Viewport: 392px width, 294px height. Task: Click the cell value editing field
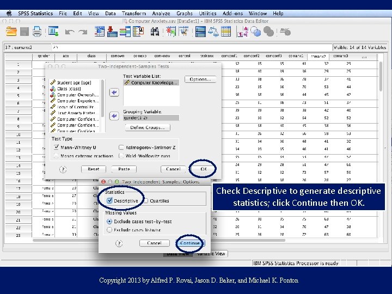point(192,47)
